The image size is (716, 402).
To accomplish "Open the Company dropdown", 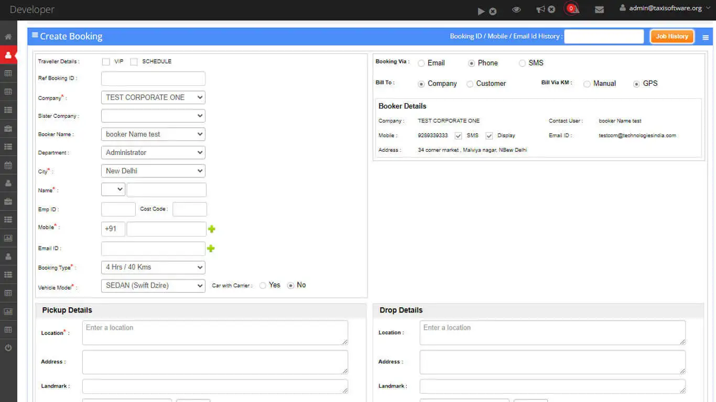I will pyautogui.click(x=153, y=97).
